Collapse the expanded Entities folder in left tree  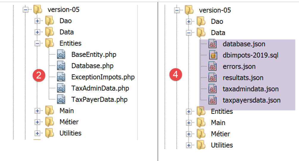pos(37,43)
